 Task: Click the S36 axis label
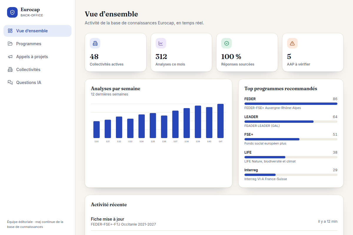[164, 142]
